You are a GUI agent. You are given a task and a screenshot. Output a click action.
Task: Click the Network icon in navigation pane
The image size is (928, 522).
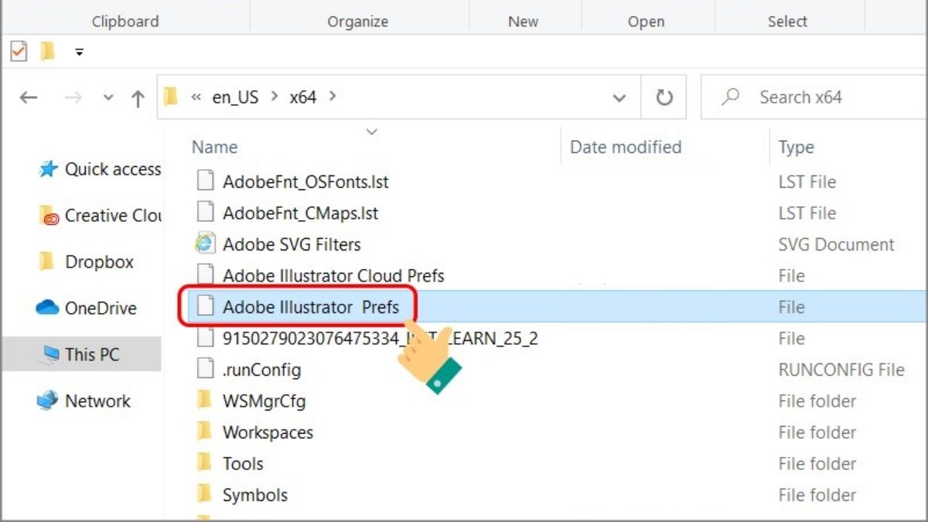(x=48, y=401)
